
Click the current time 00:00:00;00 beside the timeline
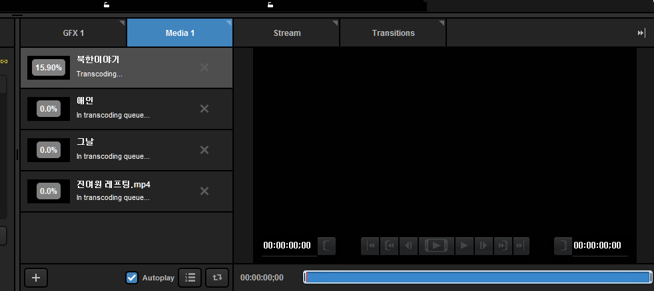click(x=262, y=278)
